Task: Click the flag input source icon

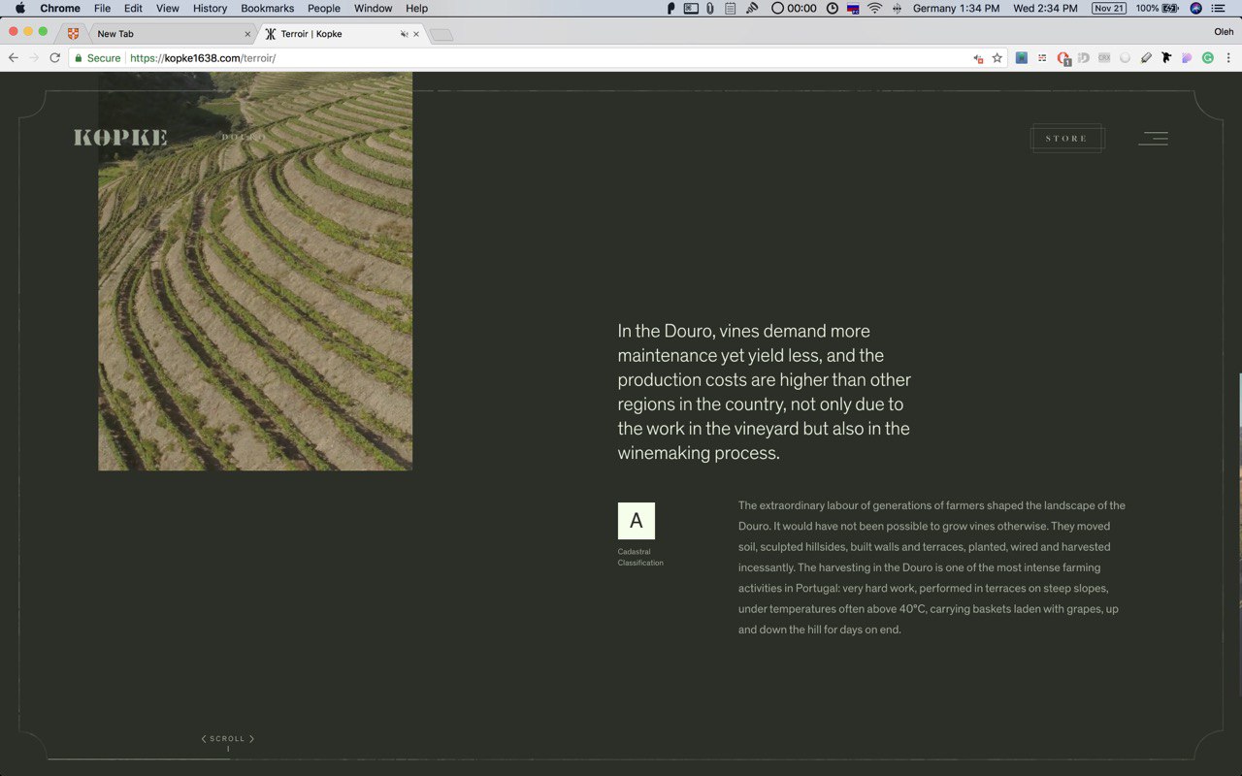Action: click(853, 9)
